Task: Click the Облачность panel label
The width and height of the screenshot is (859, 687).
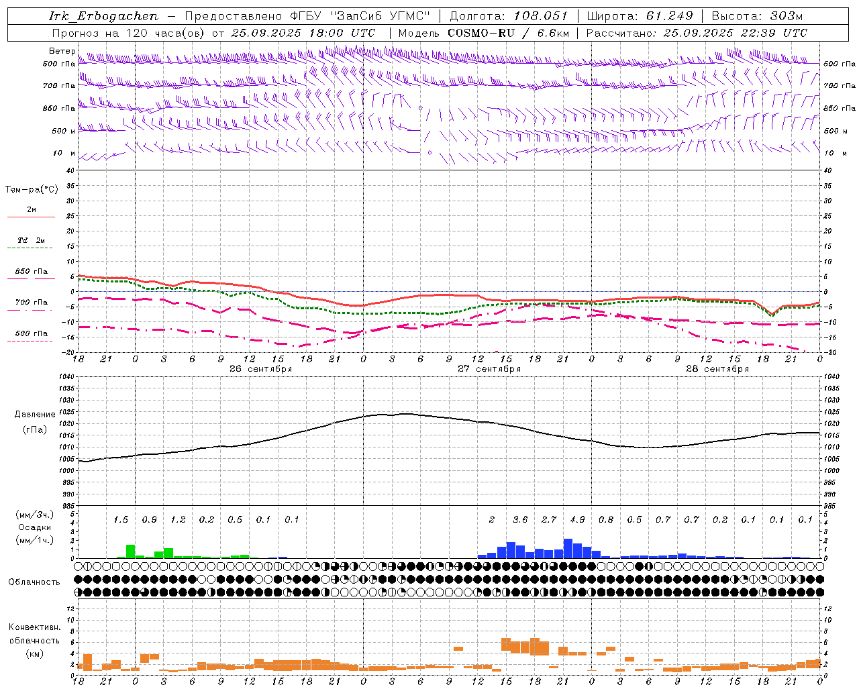Action: 34,582
